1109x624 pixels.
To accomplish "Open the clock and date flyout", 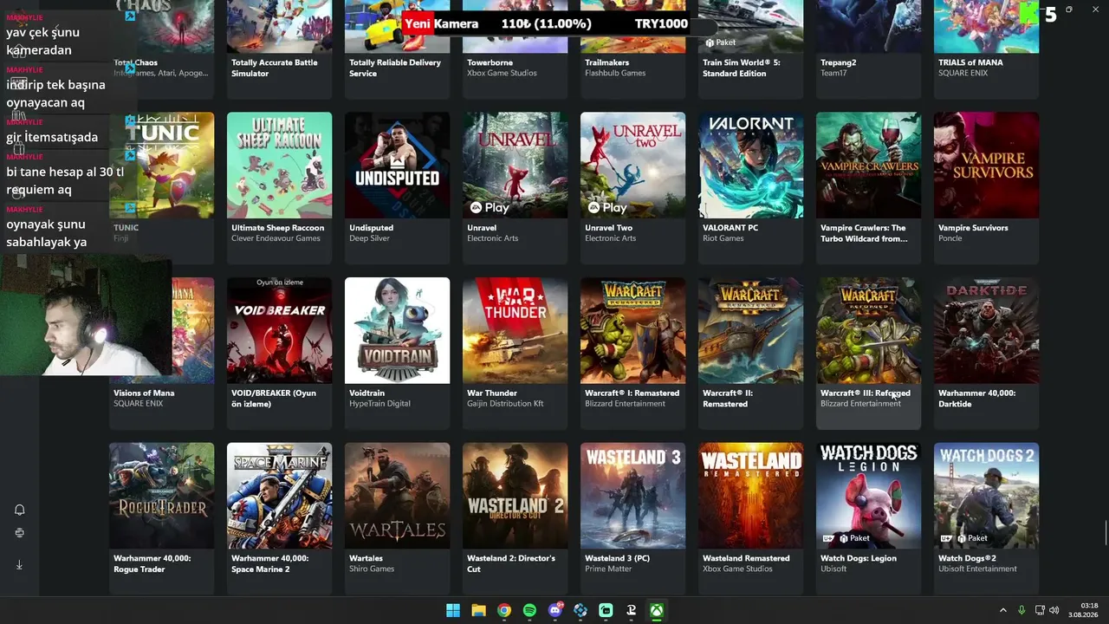I will point(1084,610).
